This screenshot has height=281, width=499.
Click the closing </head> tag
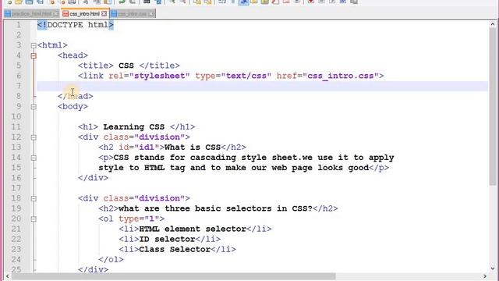pyautogui.click(x=76, y=96)
